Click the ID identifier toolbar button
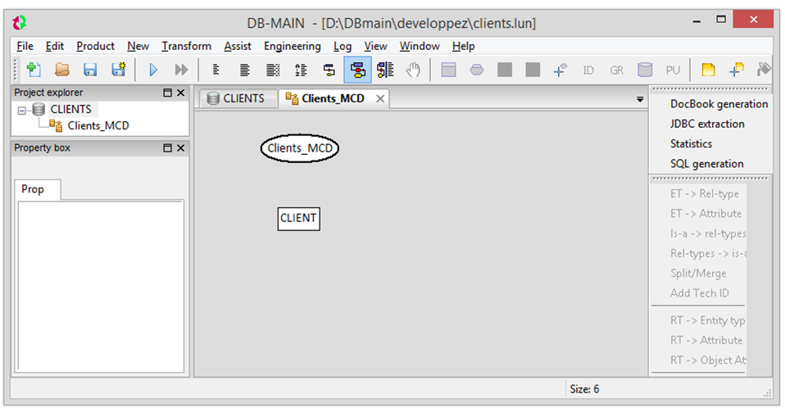Image resolution: width=785 pixels, height=413 pixels. pos(588,70)
